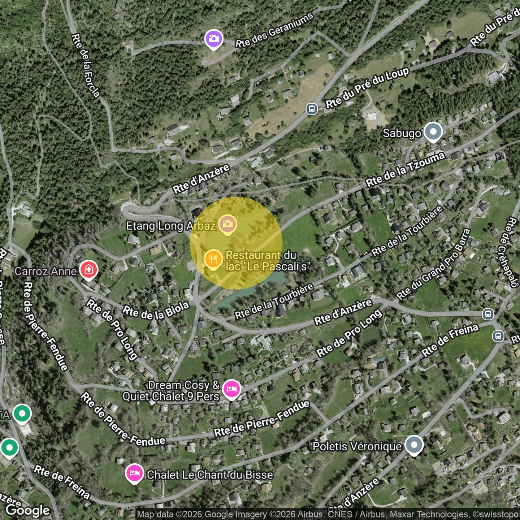This screenshot has width=520, height=520.
Task: Select the bus stop icon on Rte du Pré du Loup
Action: pos(311,109)
